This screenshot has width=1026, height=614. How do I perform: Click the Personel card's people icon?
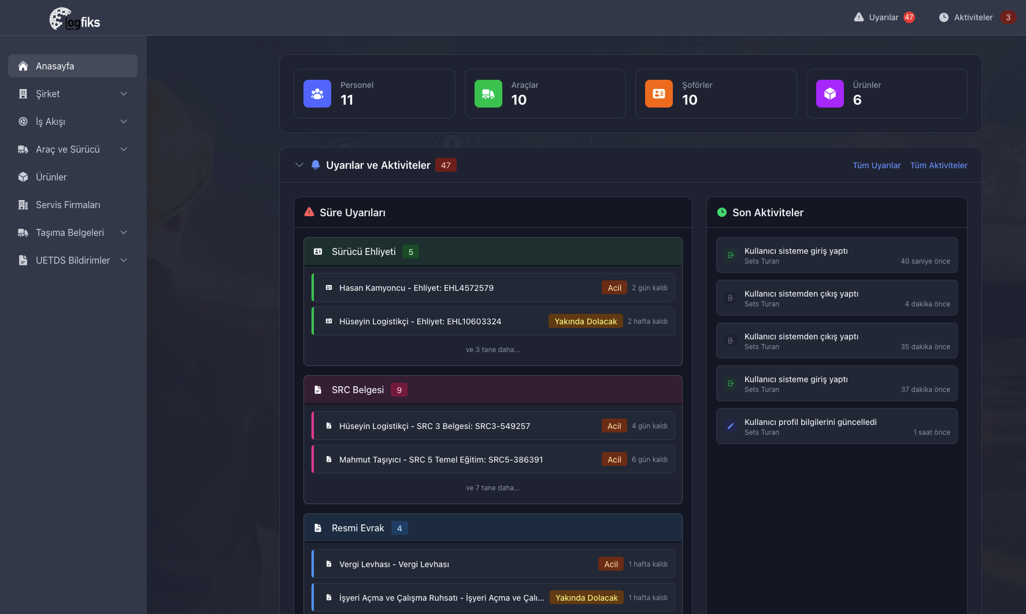tap(317, 93)
